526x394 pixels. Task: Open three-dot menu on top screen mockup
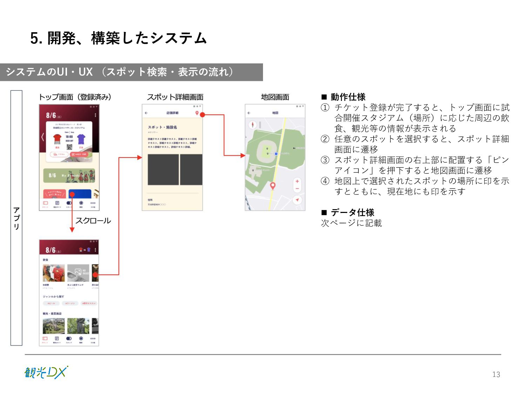[95, 115]
